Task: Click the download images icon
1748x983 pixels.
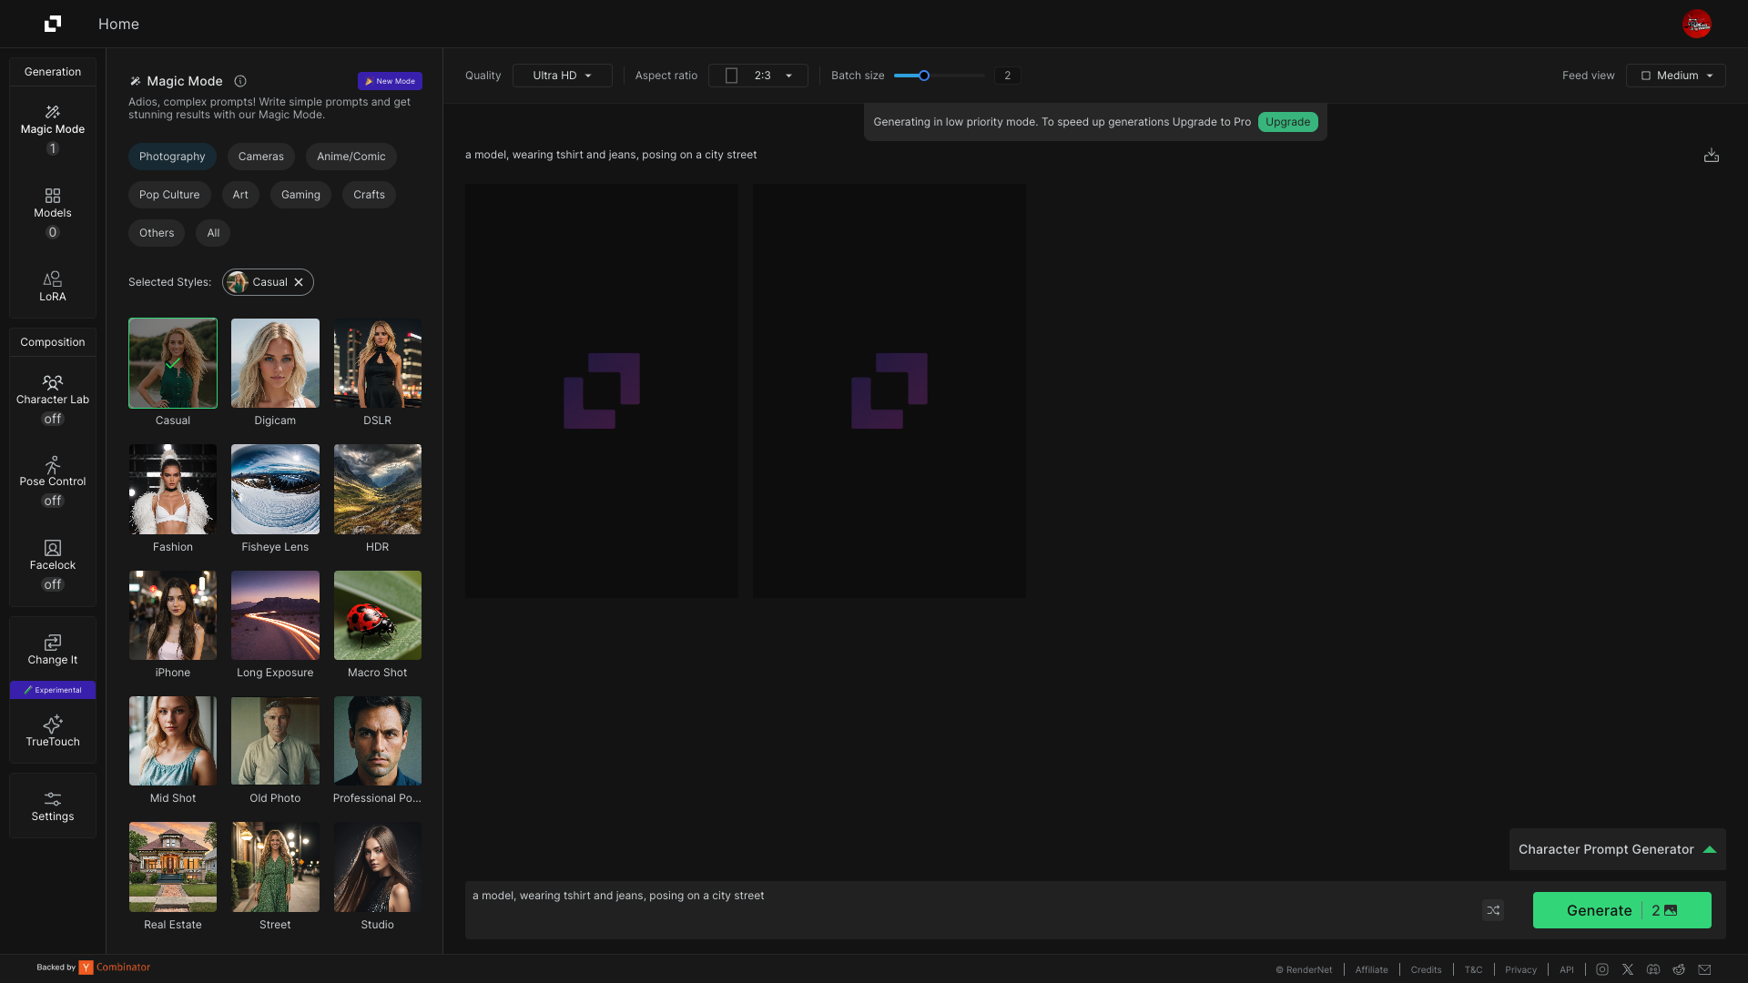Action: coord(1712,156)
